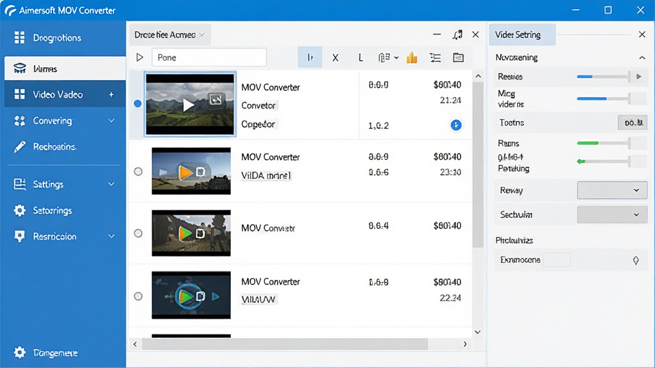Adjust the Mirg vider iis slider
The width and height of the screenshot is (655, 368).
click(604, 98)
